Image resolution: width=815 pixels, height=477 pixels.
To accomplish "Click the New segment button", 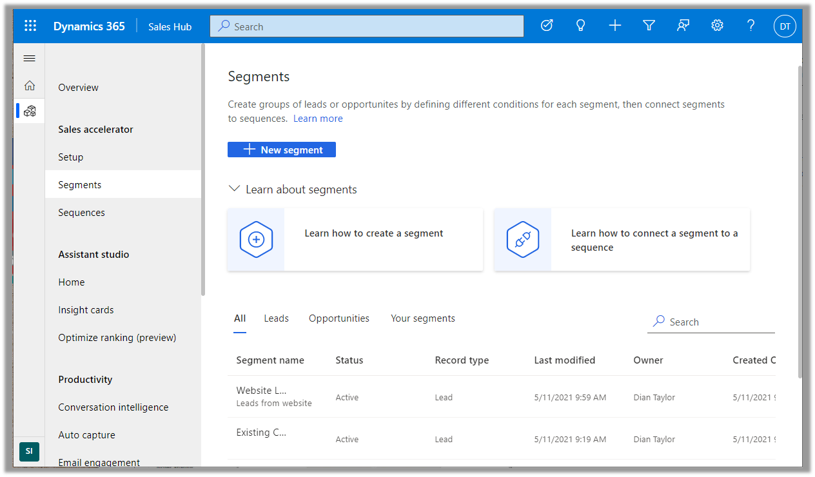I will tap(282, 150).
